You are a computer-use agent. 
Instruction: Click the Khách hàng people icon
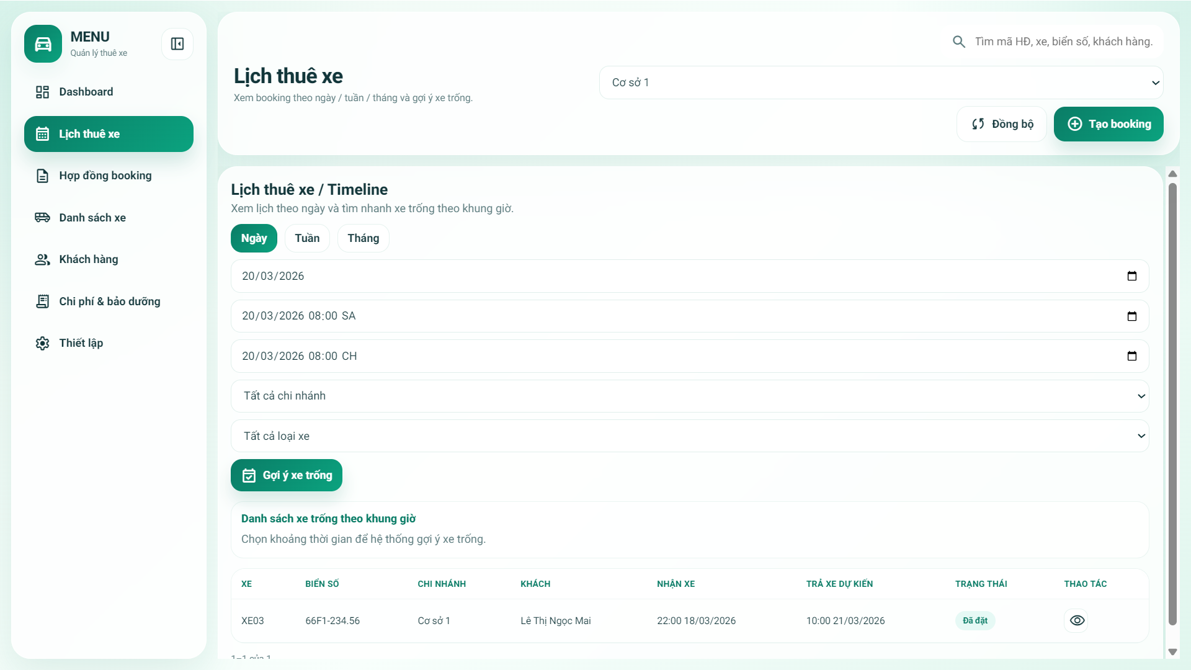pyautogui.click(x=42, y=259)
